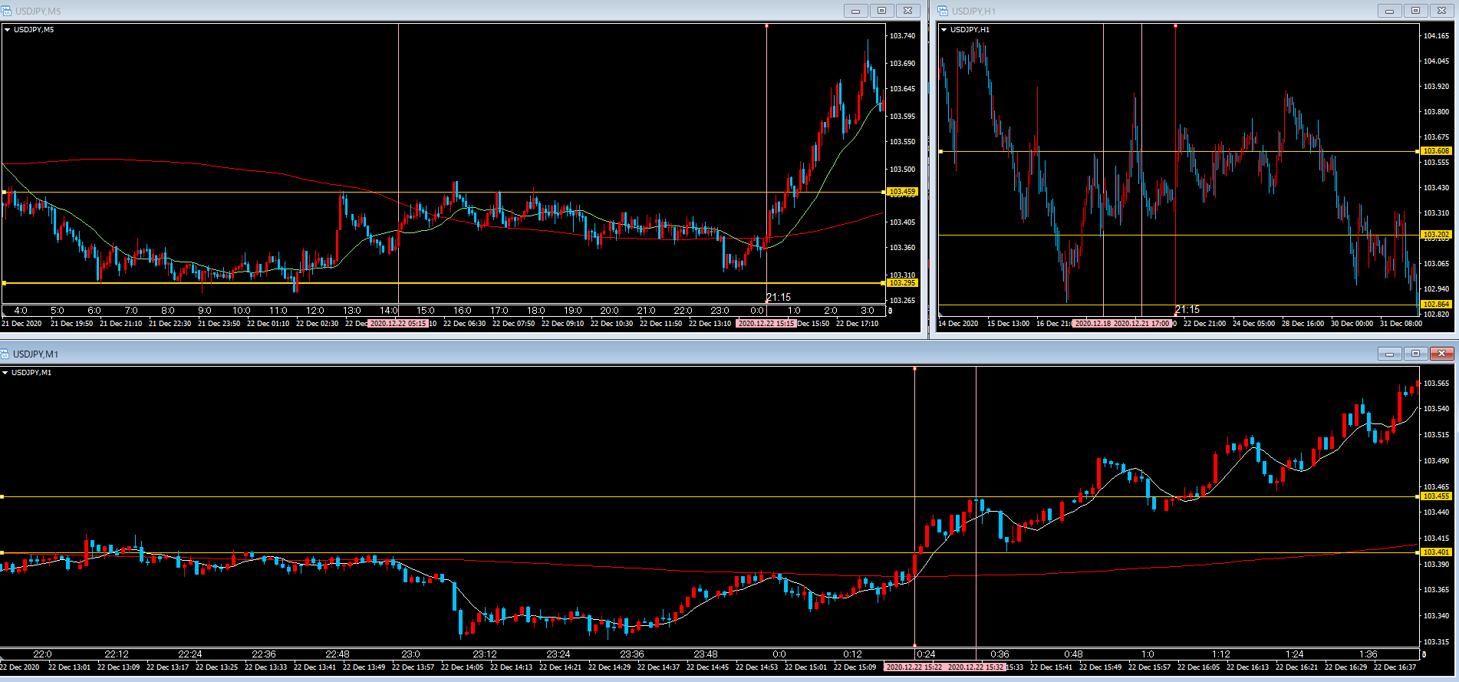Open the USDJPY,H1 chart dropdown triangle

tap(944, 30)
